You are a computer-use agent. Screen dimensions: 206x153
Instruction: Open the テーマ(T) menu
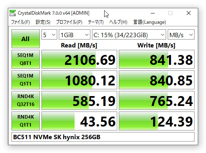click(x=96, y=22)
